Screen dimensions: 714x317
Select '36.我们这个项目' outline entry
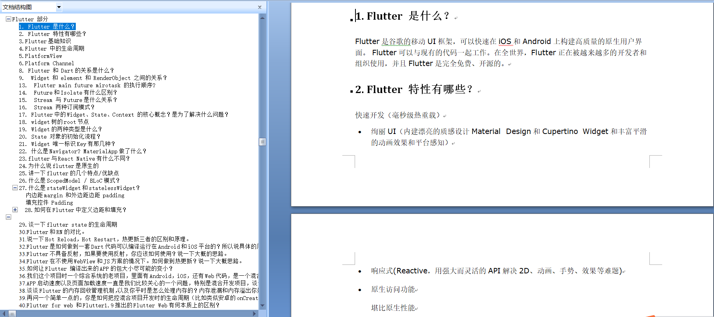tap(138, 276)
